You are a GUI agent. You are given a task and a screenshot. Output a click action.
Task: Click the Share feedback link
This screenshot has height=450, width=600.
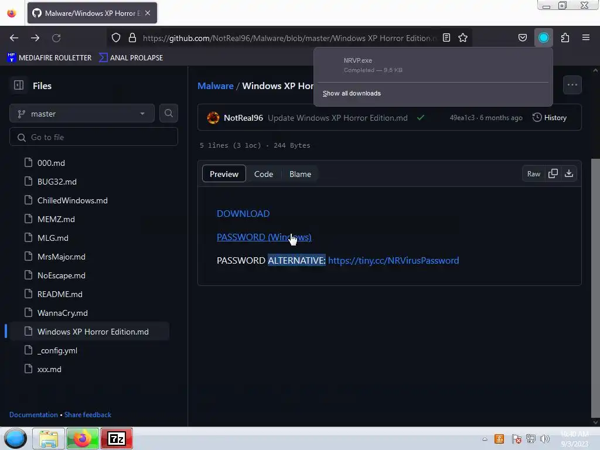click(x=88, y=414)
